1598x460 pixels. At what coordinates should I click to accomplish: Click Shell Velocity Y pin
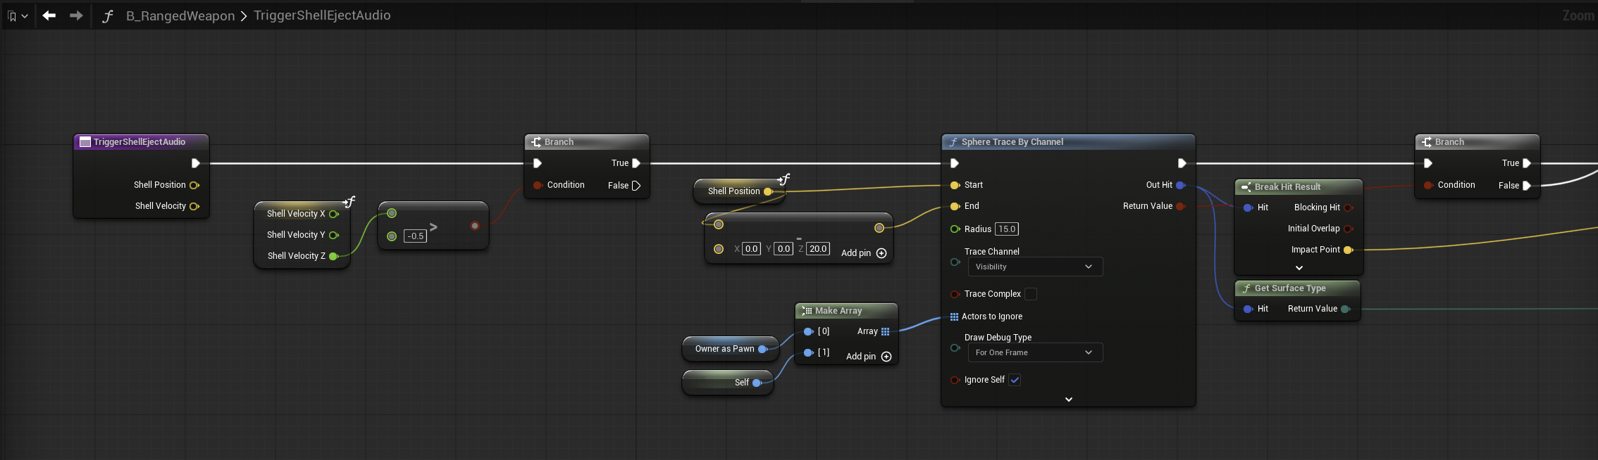(x=334, y=235)
